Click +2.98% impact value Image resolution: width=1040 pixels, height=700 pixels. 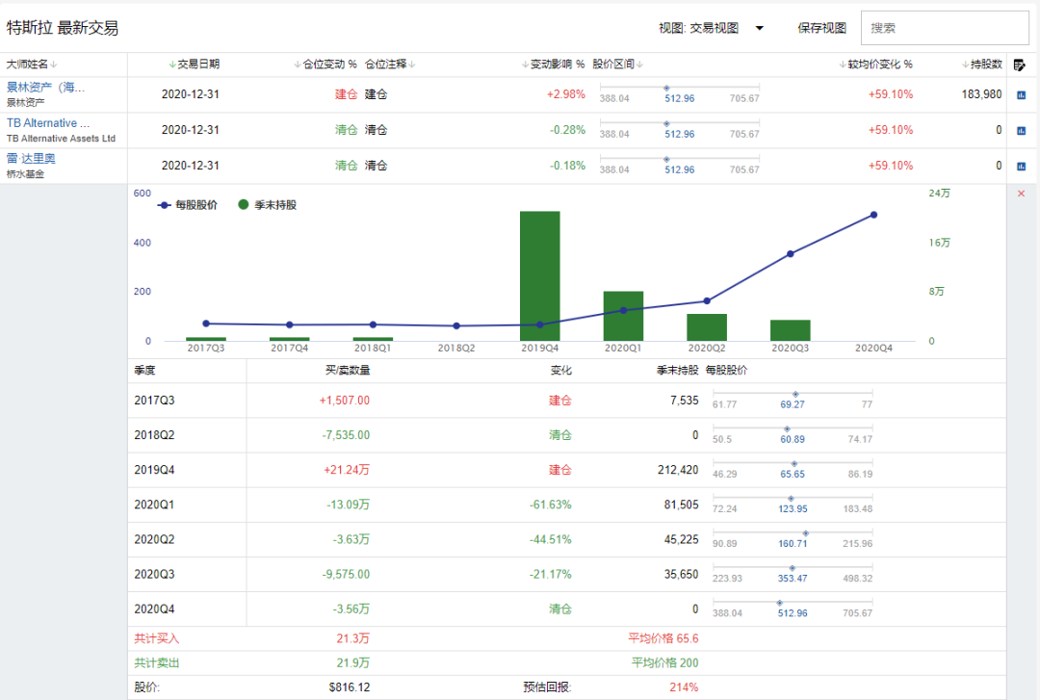pos(566,94)
